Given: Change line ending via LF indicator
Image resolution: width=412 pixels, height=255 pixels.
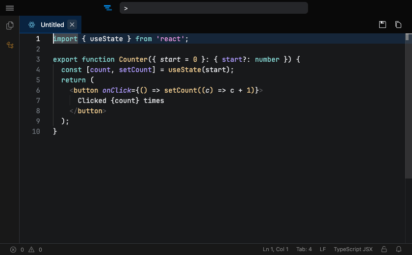Looking at the screenshot, I should click(x=323, y=249).
